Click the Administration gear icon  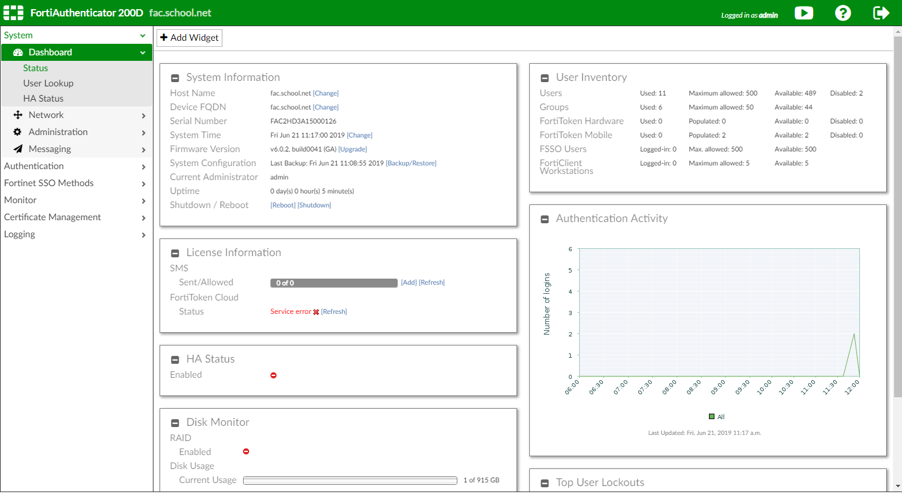point(18,132)
